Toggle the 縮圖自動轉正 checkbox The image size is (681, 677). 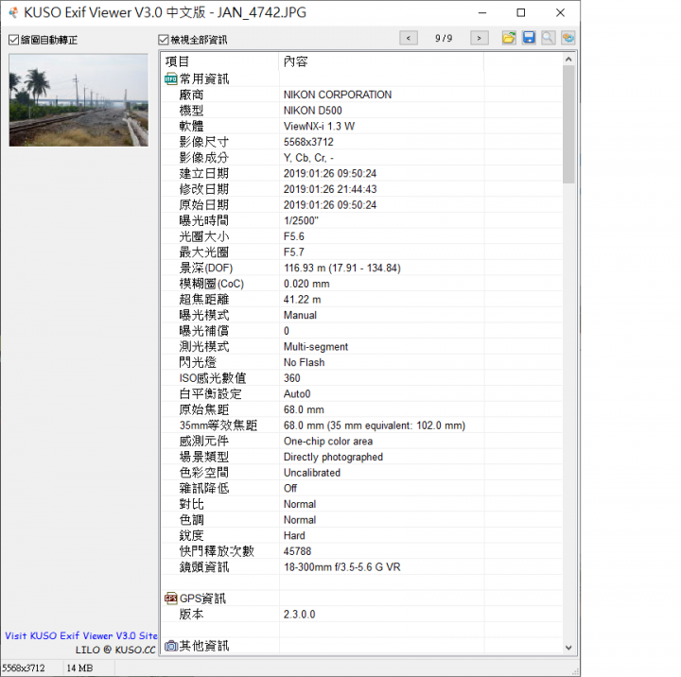pos(14,40)
